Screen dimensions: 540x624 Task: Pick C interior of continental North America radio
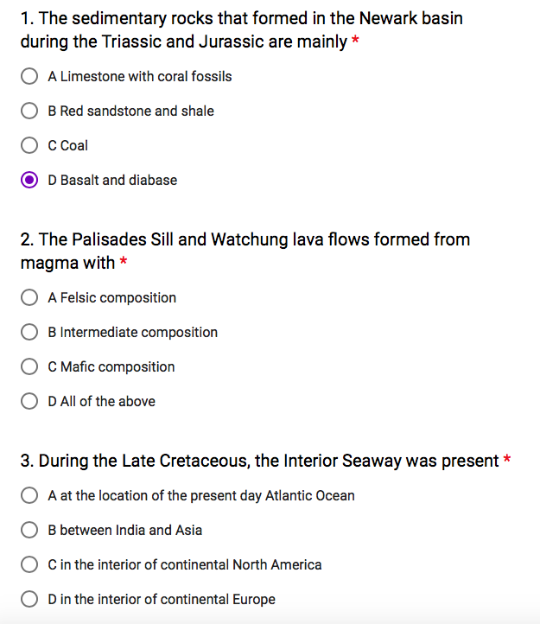click(29, 565)
